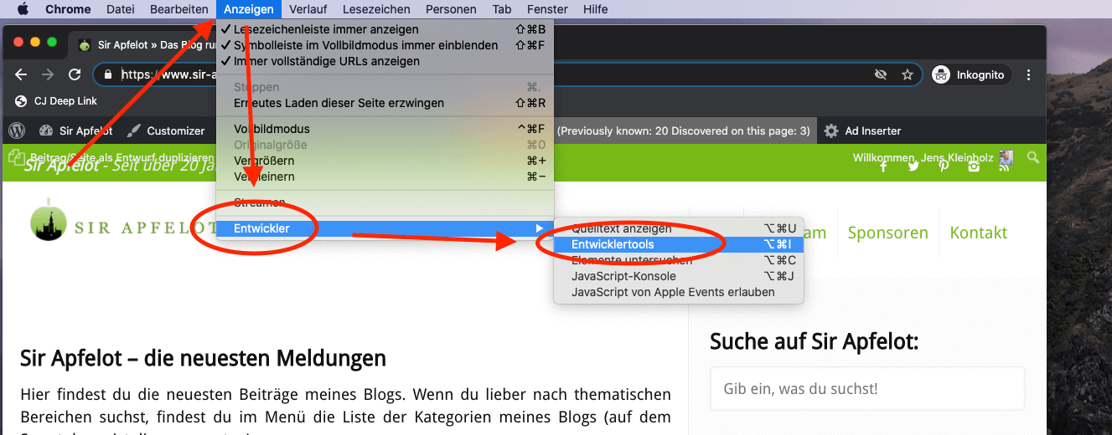Reload the page with the refresh icon
Image resolution: width=1112 pixels, height=435 pixels.
coord(75,74)
